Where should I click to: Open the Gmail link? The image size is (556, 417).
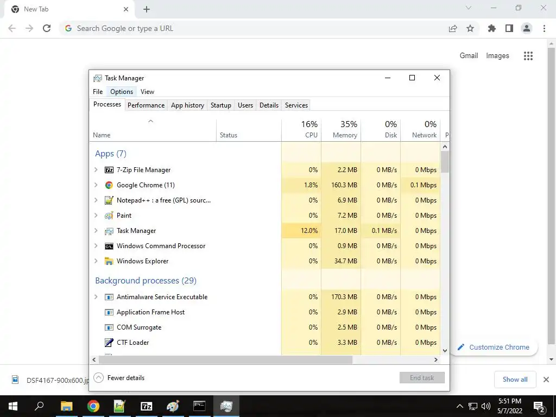click(469, 56)
